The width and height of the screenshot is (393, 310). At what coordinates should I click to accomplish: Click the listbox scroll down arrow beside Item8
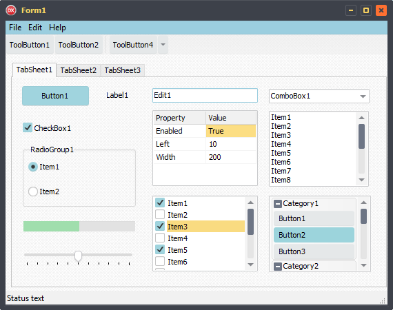(x=361, y=180)
